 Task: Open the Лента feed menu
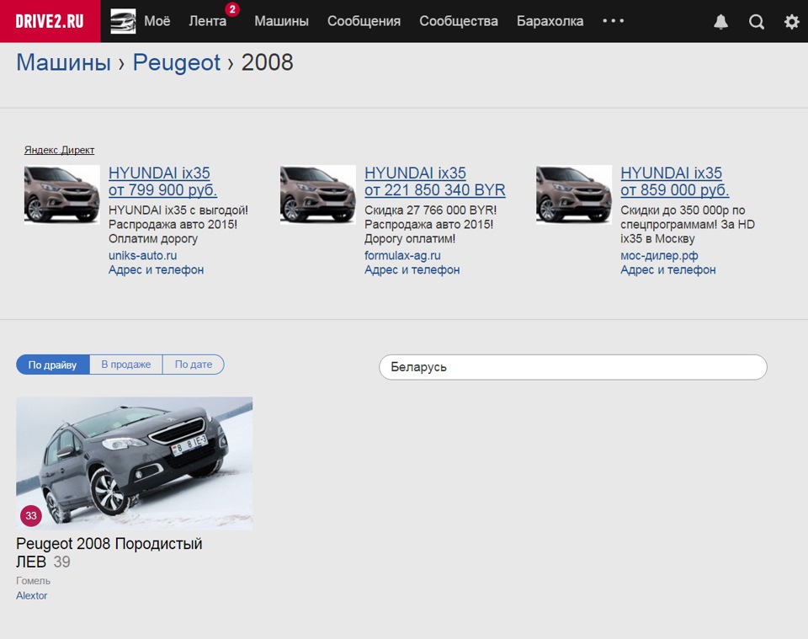207,21
